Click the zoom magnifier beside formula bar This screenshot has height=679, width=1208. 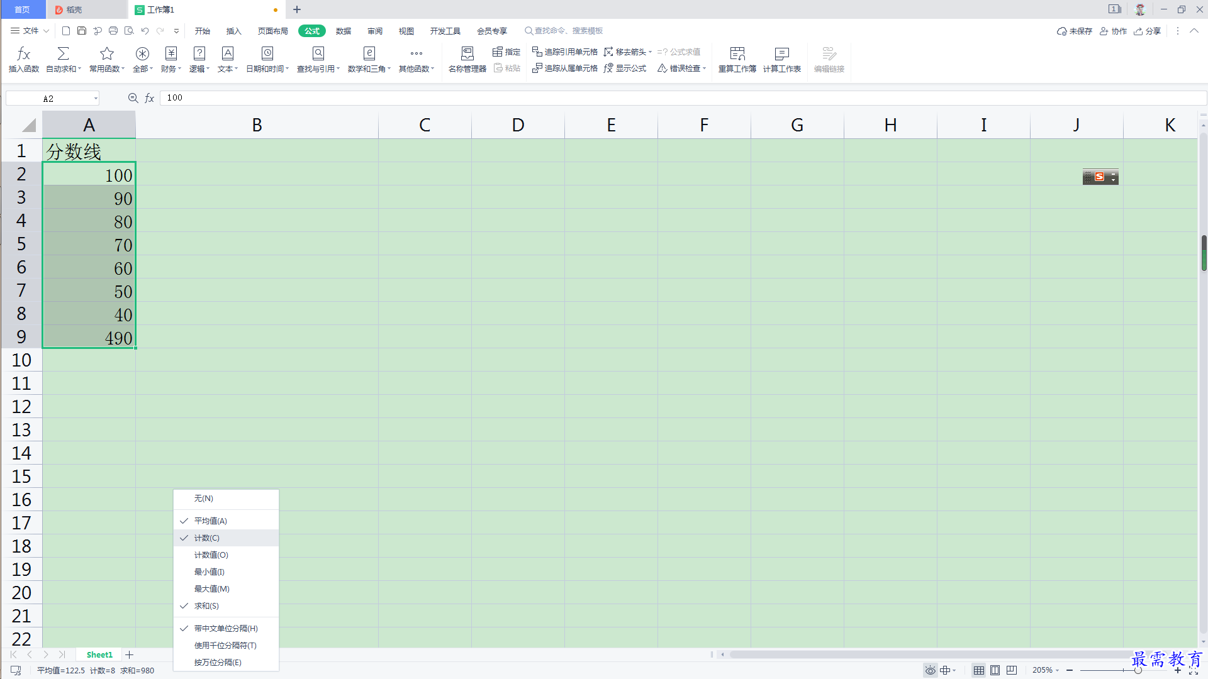point(133,98)
